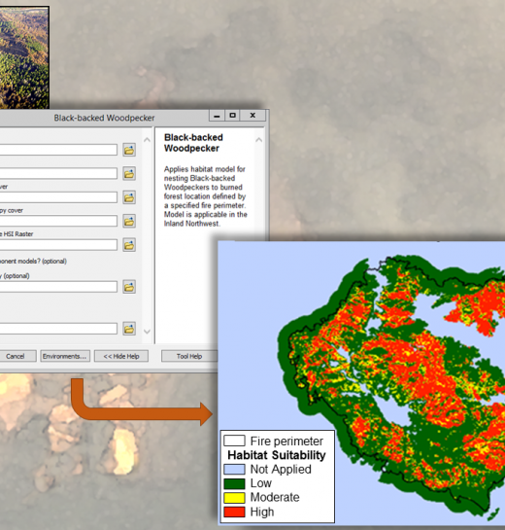505x530 pixels.
Task: Click the habitat suitability map image
Action: click(x=361, y=382)
